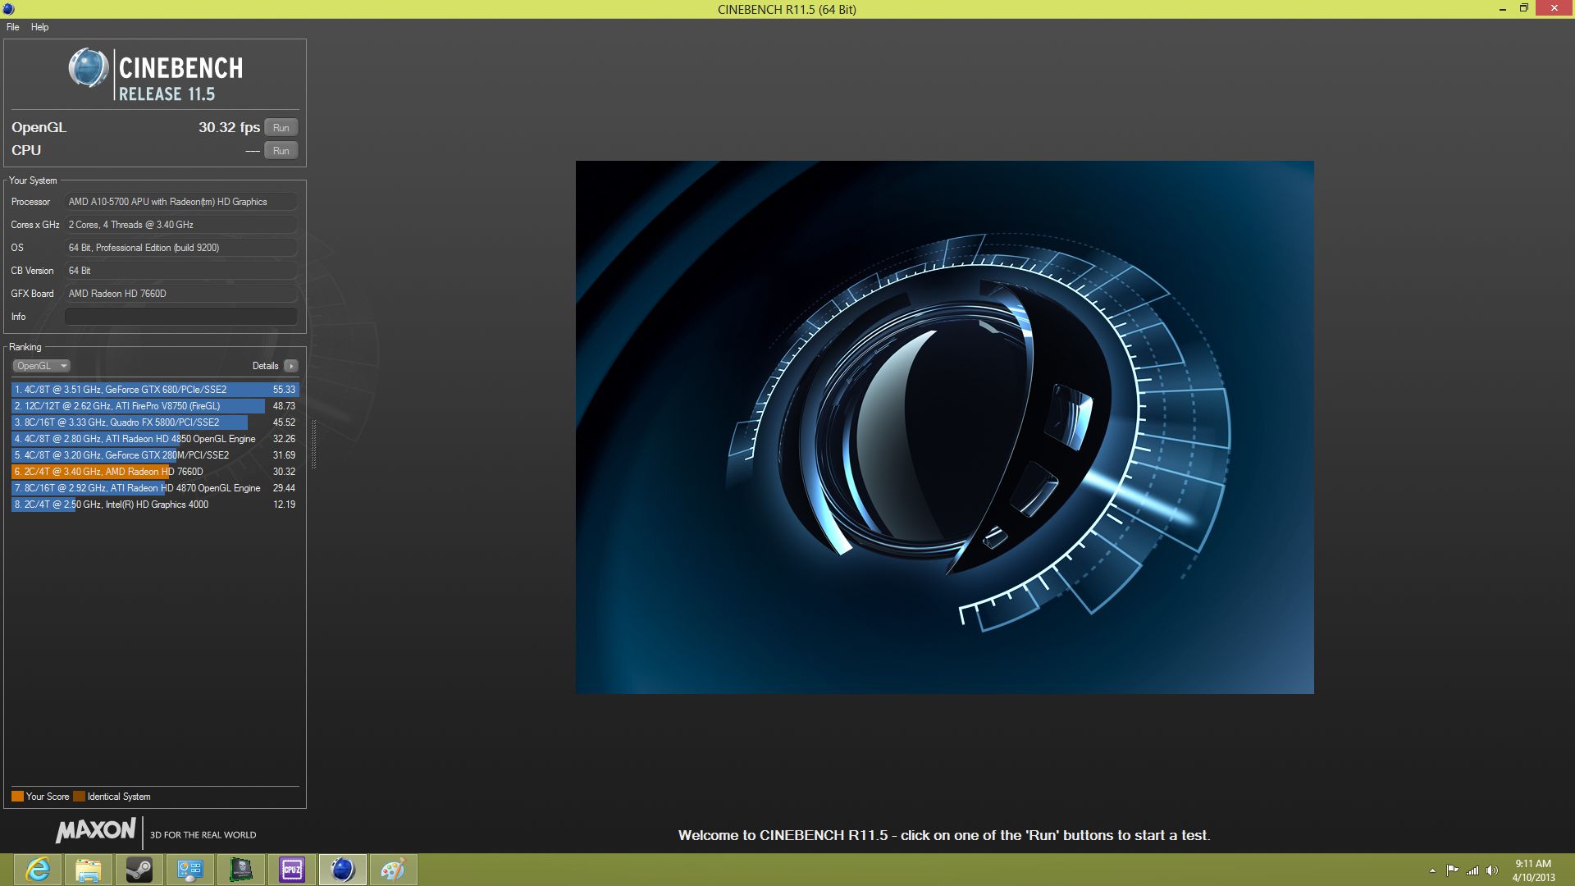Image resolution: width=1575 pixels, height=886 pixels.
Task: Click the Identical System brown color swatch
Action: pos(79,797)
